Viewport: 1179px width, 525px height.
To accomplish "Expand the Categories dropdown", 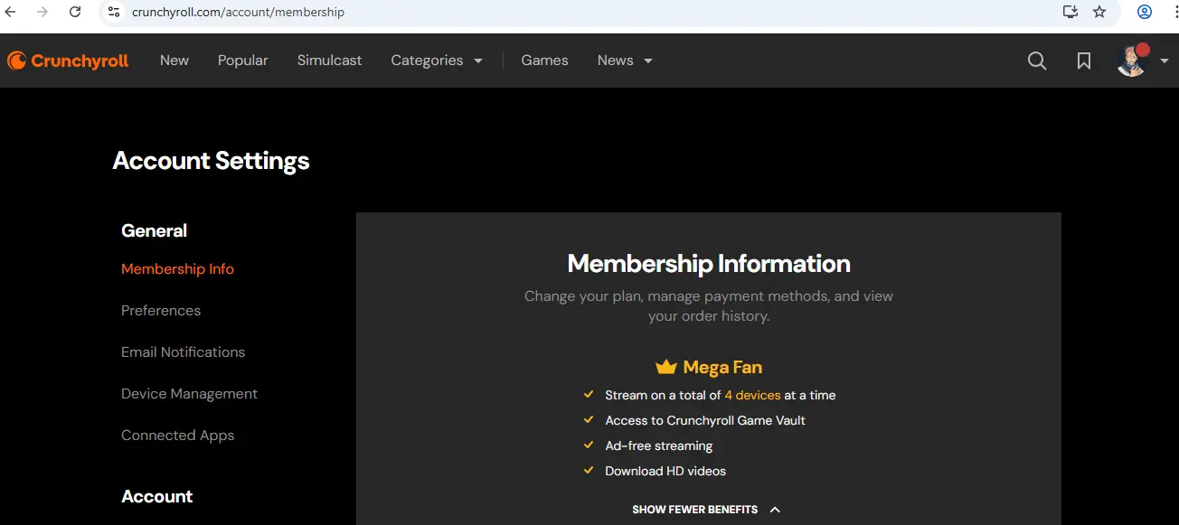I will [437, 61].
